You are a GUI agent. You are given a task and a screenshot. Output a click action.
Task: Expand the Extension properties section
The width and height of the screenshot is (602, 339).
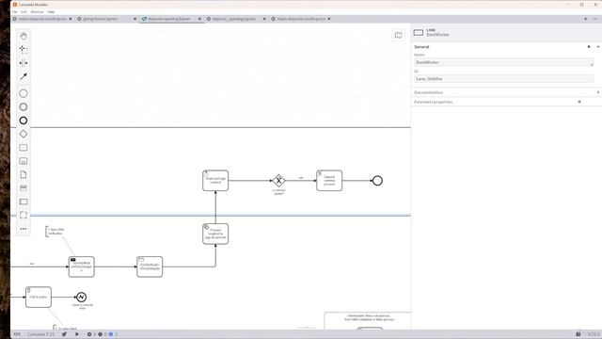coord(506,102)
